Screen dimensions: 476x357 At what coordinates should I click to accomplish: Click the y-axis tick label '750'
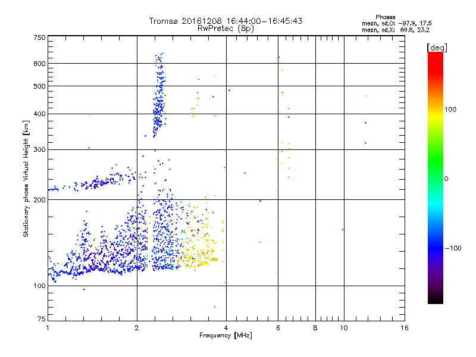click(x=39, y=37)
